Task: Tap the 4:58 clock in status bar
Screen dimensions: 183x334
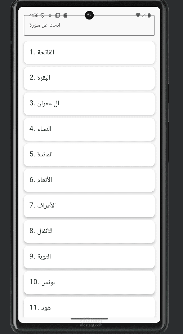Action: [x=34, y=15]
